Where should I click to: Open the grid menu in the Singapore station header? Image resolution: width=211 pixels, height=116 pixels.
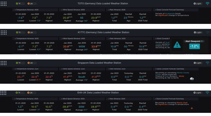pos(4,63)
